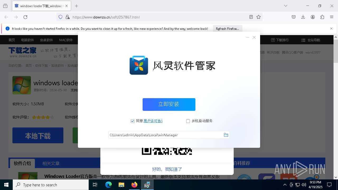Open 全站导航 in site navigation
Image resolution: width=338 pixels, height=190 pixels.
311,40
